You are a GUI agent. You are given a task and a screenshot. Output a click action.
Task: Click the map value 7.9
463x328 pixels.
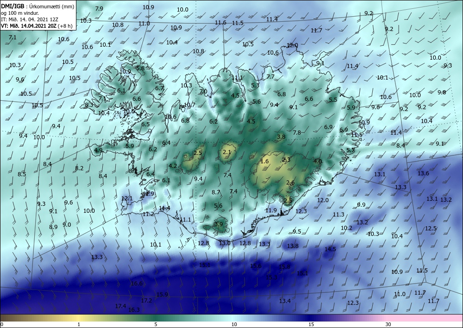(99, 8)
